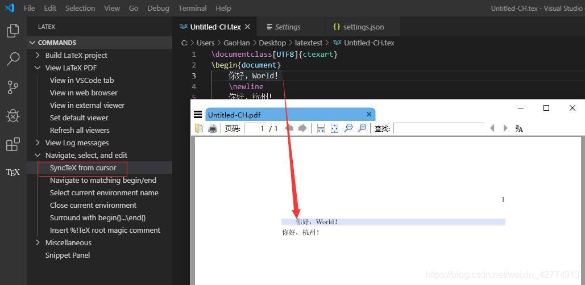Viewport: 585px width, 285px height.
Task: Collapse Navigate, select, and edit
Action: [x=38, y=156]
